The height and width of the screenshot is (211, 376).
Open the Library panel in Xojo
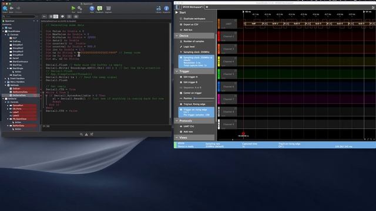(159, 9)
